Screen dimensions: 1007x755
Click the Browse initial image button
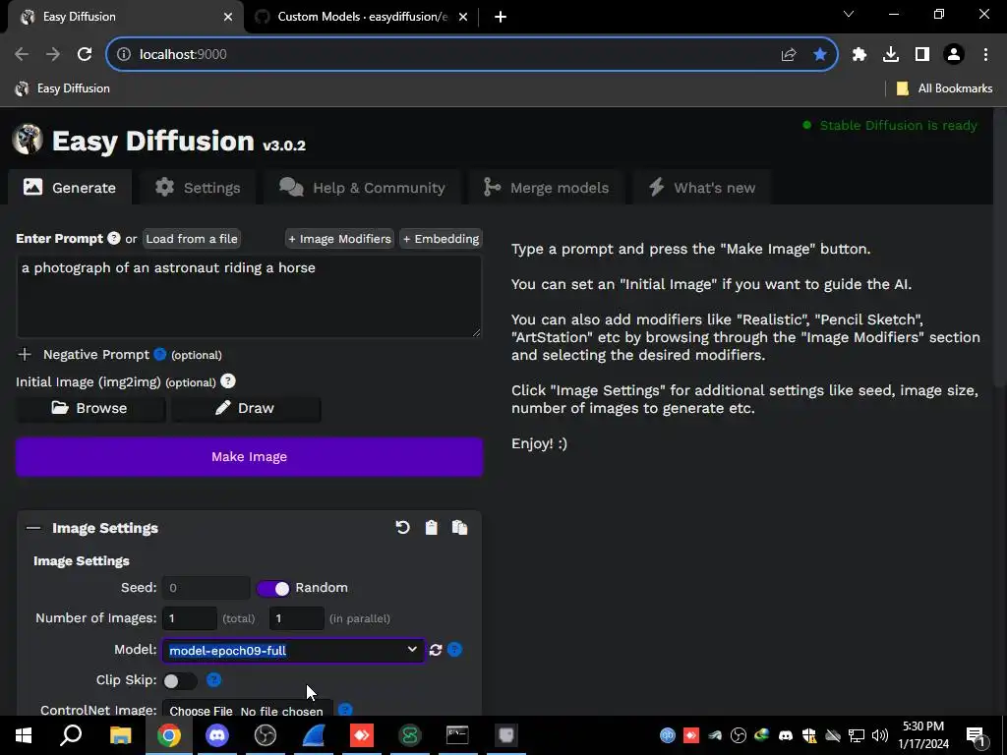click(x=90, y=408)
